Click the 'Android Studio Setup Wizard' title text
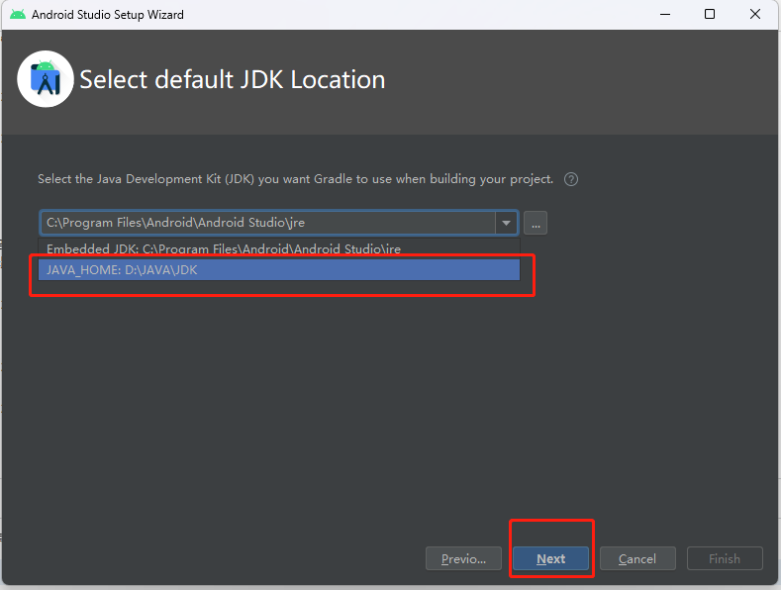This screenshot has width=781, height=590. tap(108, 15)
